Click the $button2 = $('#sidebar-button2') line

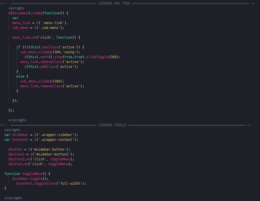pos(41,154)
